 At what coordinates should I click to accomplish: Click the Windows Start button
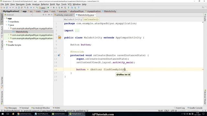coord(3,114)
